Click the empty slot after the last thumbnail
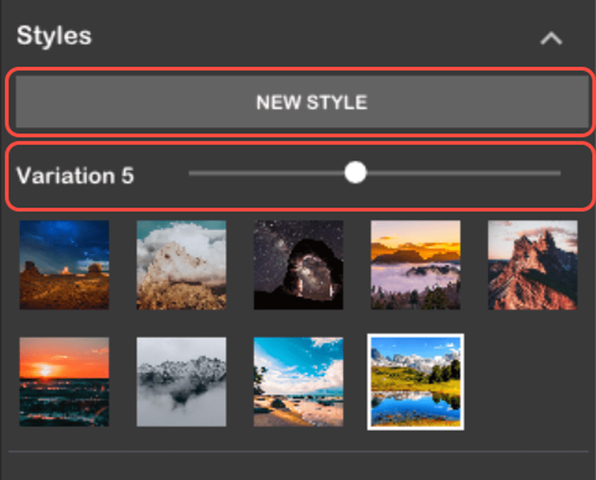 532,382
